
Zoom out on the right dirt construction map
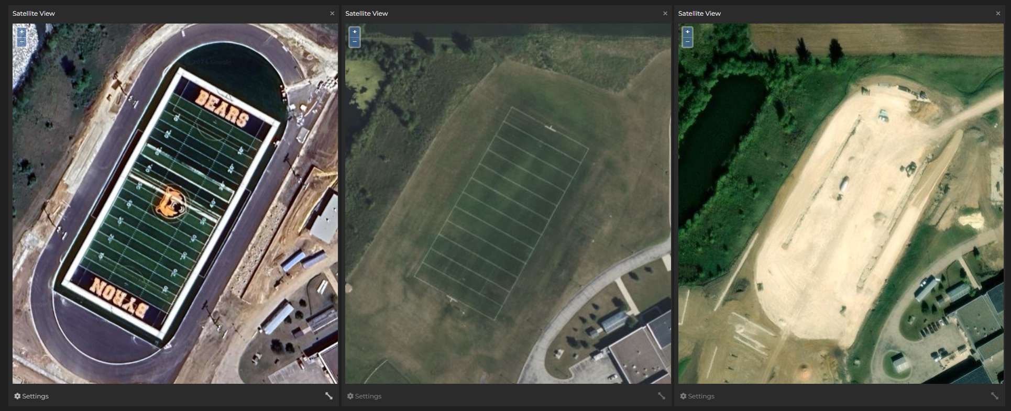[687, 42]
